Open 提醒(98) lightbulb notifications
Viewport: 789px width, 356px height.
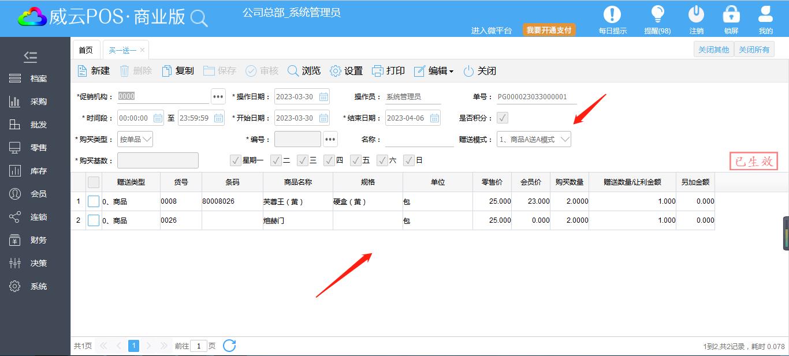[x=657, y=14]
